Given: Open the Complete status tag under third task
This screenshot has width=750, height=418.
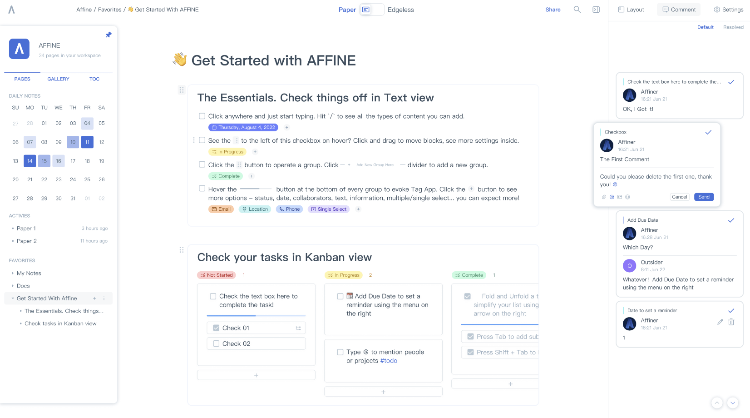Looking at the screenshot, I should [226, 176].
